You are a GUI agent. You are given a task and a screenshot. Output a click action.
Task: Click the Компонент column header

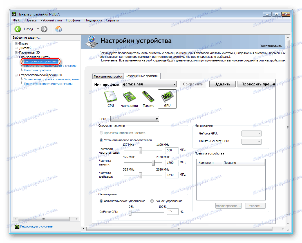tap(210, 163)
